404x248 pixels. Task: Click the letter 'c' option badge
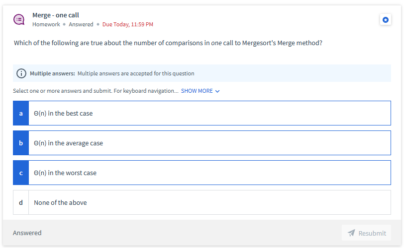(x=21, y=173)
